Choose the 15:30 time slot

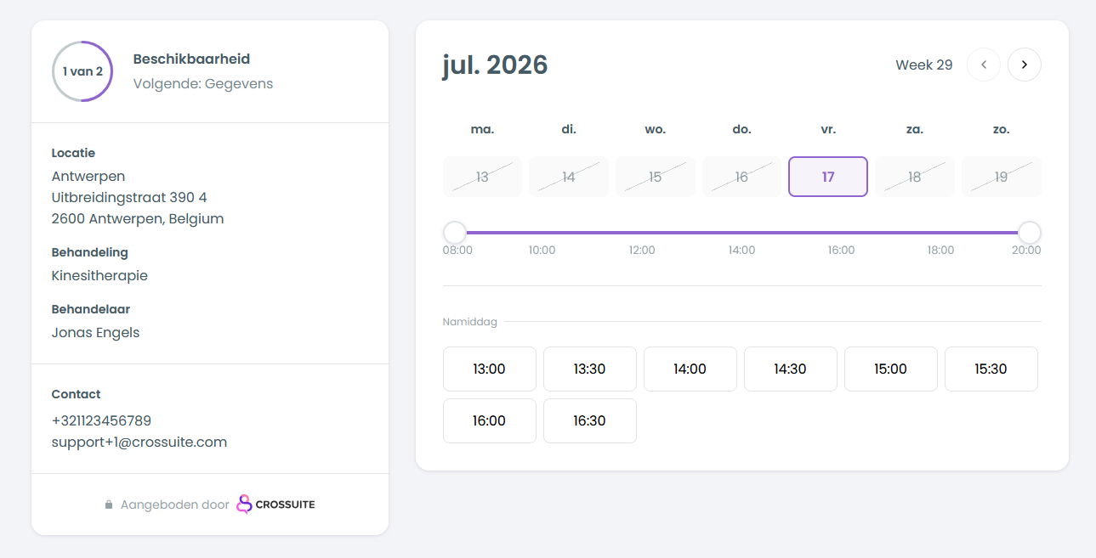click(x=991, y=369)
